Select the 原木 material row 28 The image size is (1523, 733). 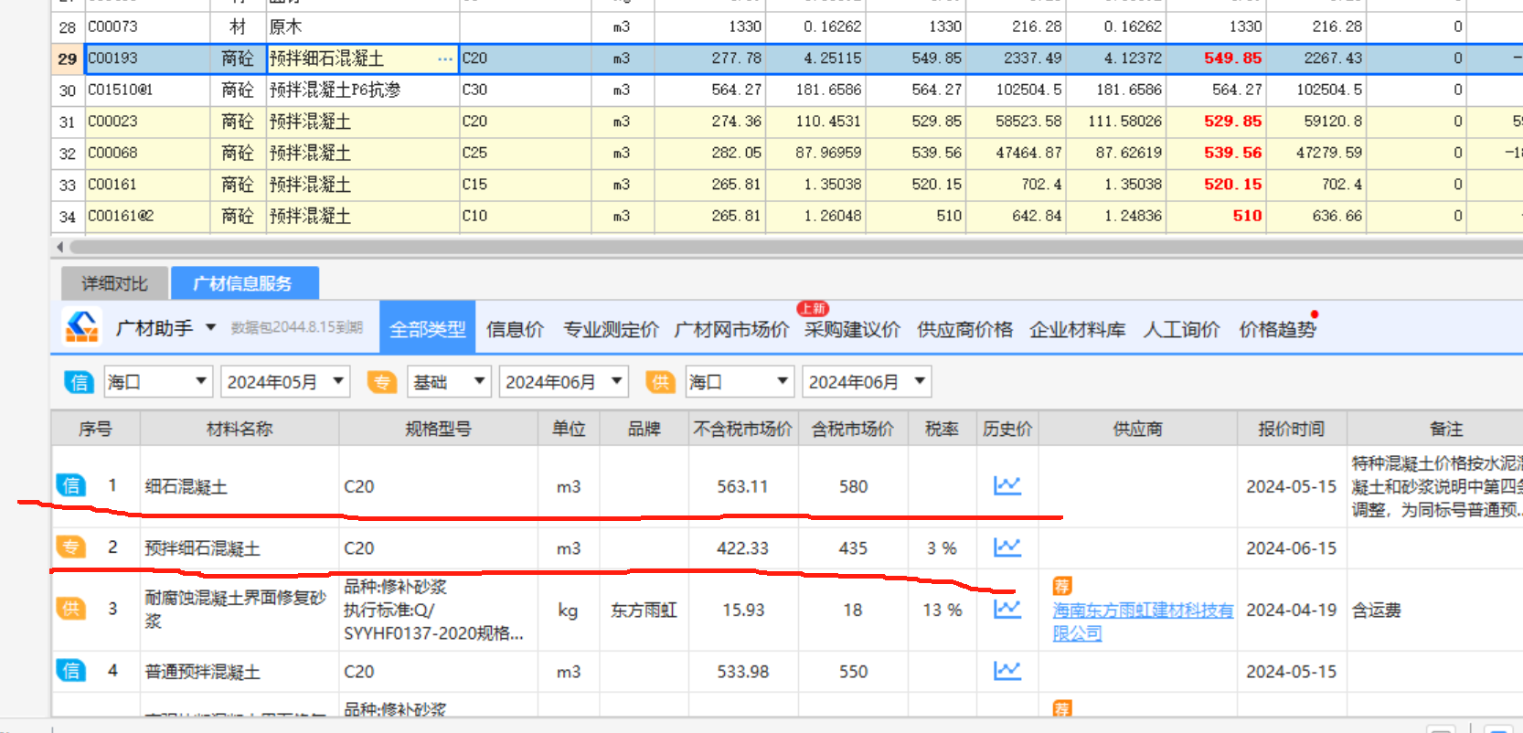pos(362,27)
